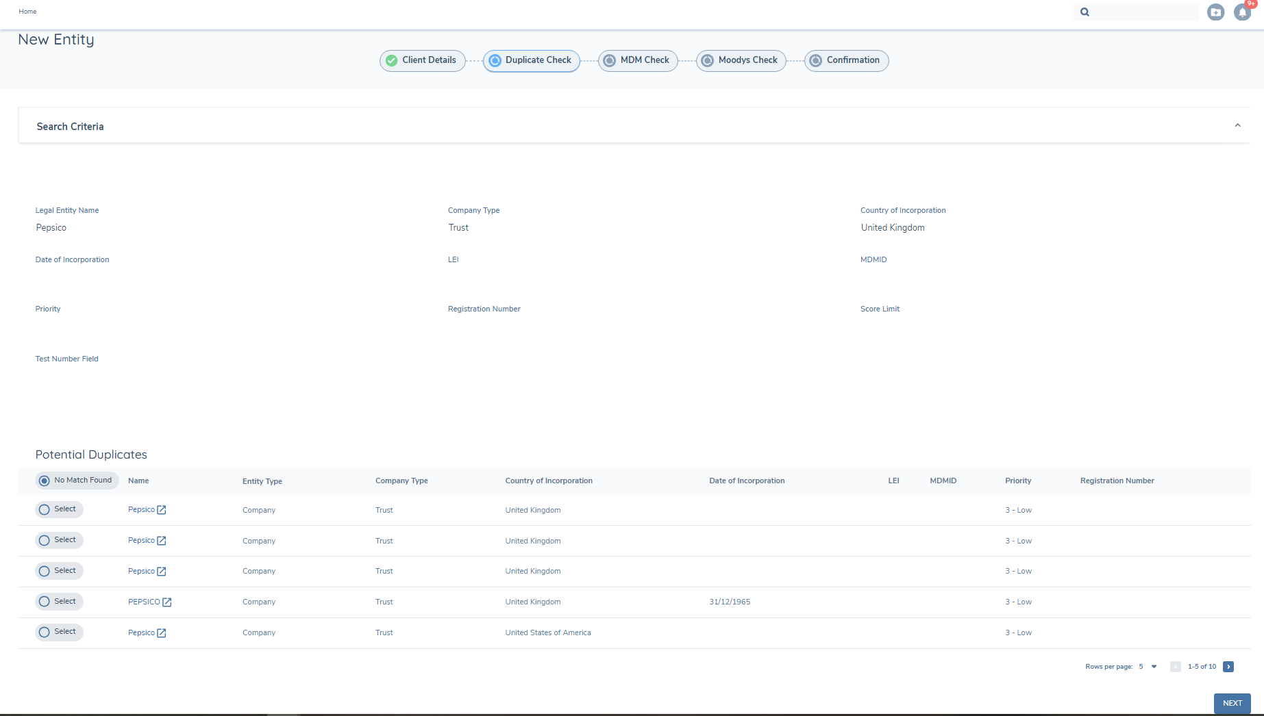
Task: Open the Rows per page dropdown
Action: [1148, 666]
